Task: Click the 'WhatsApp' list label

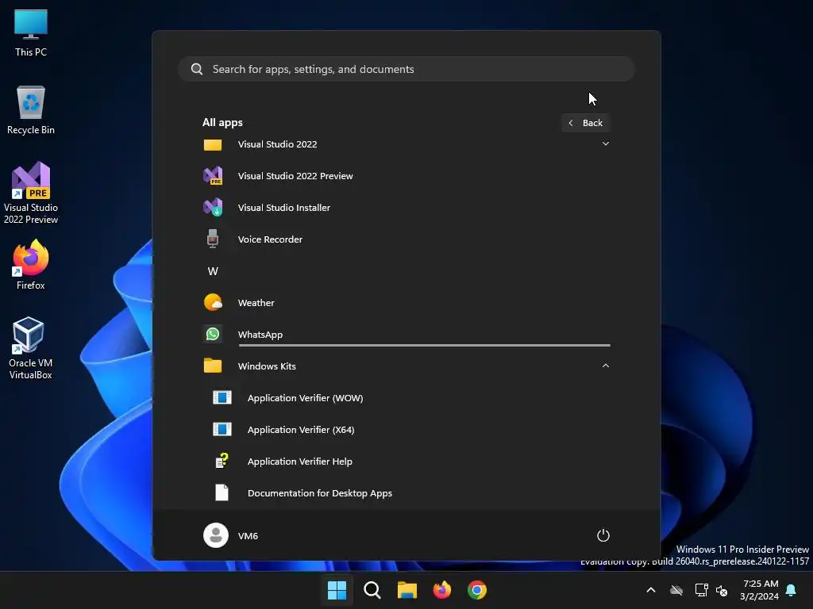Action: [260, 335]
